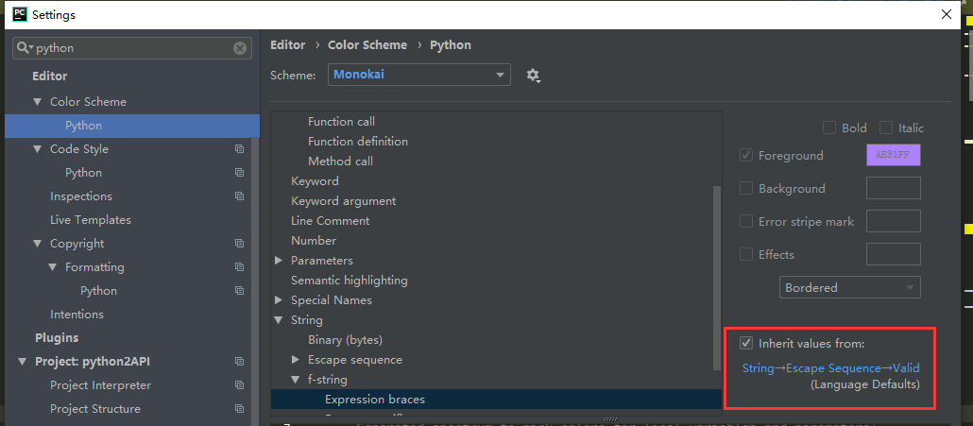Open scheme actions gear menu

click(x=533, y=76)
